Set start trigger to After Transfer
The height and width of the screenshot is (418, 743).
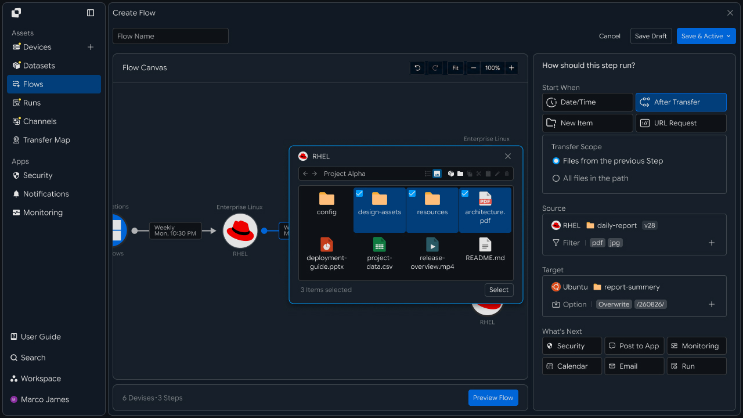(x=681, y=102)
